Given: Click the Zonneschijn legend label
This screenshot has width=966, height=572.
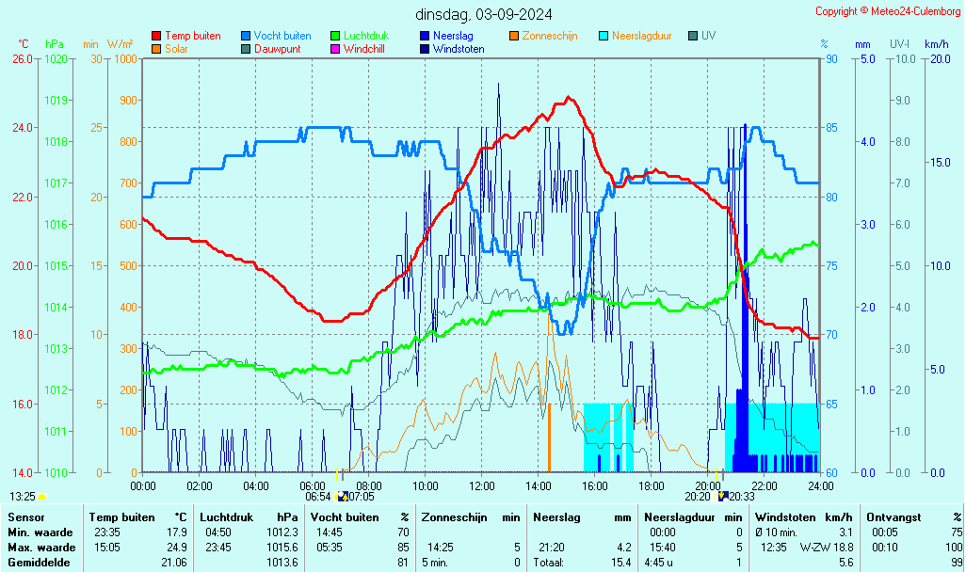Looking at the screenshot, I should pyautogui.click(x=549, y=36).
